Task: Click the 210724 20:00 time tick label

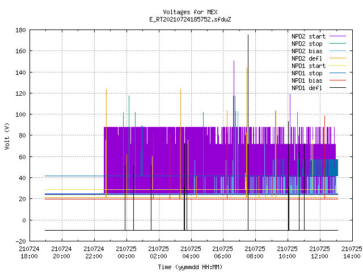Action: click(62, 253)
